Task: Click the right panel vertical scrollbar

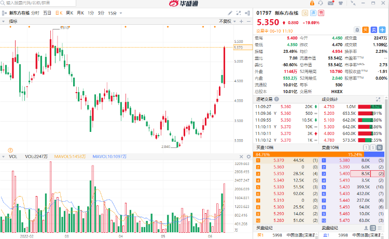Action: [x=386, y=154]
